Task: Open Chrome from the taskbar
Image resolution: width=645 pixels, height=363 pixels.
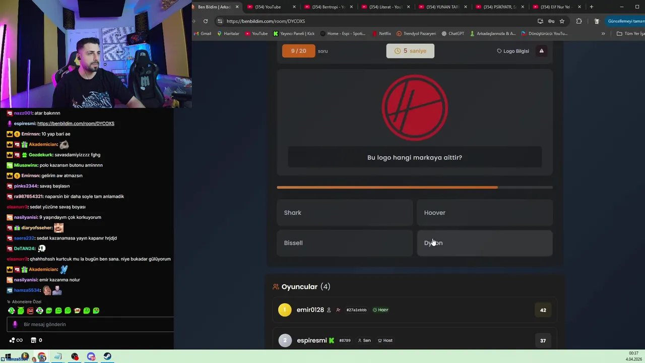Action: (42, 357)
